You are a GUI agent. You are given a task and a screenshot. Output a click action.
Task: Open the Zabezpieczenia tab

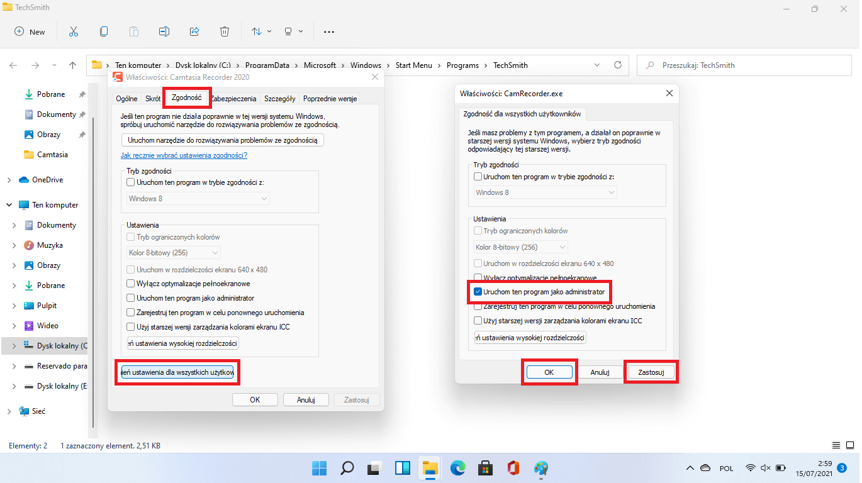[x=233, y=99]
